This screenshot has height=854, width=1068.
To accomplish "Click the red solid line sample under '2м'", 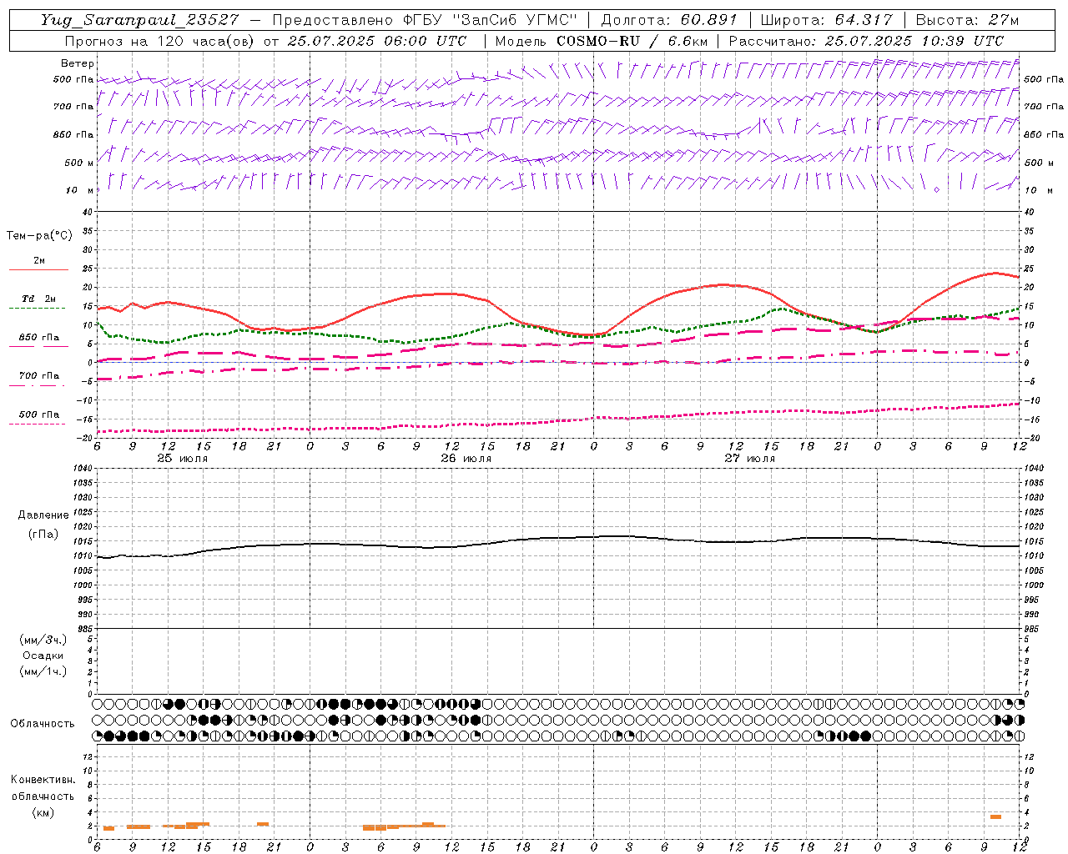I will click(x=38, y=270).
